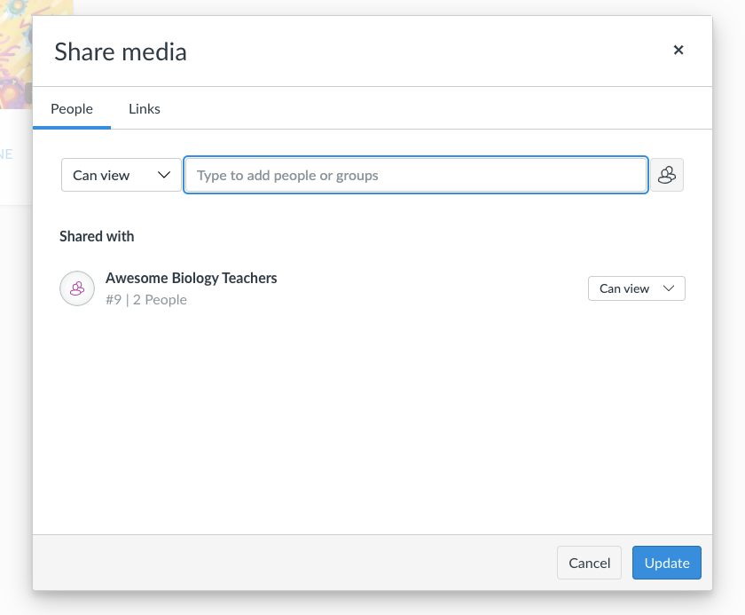This screenshot has width=745, height=615.
Task: Click the chevron beside Awesome Biology Teachers' permission
Action: tap(670, 288)
